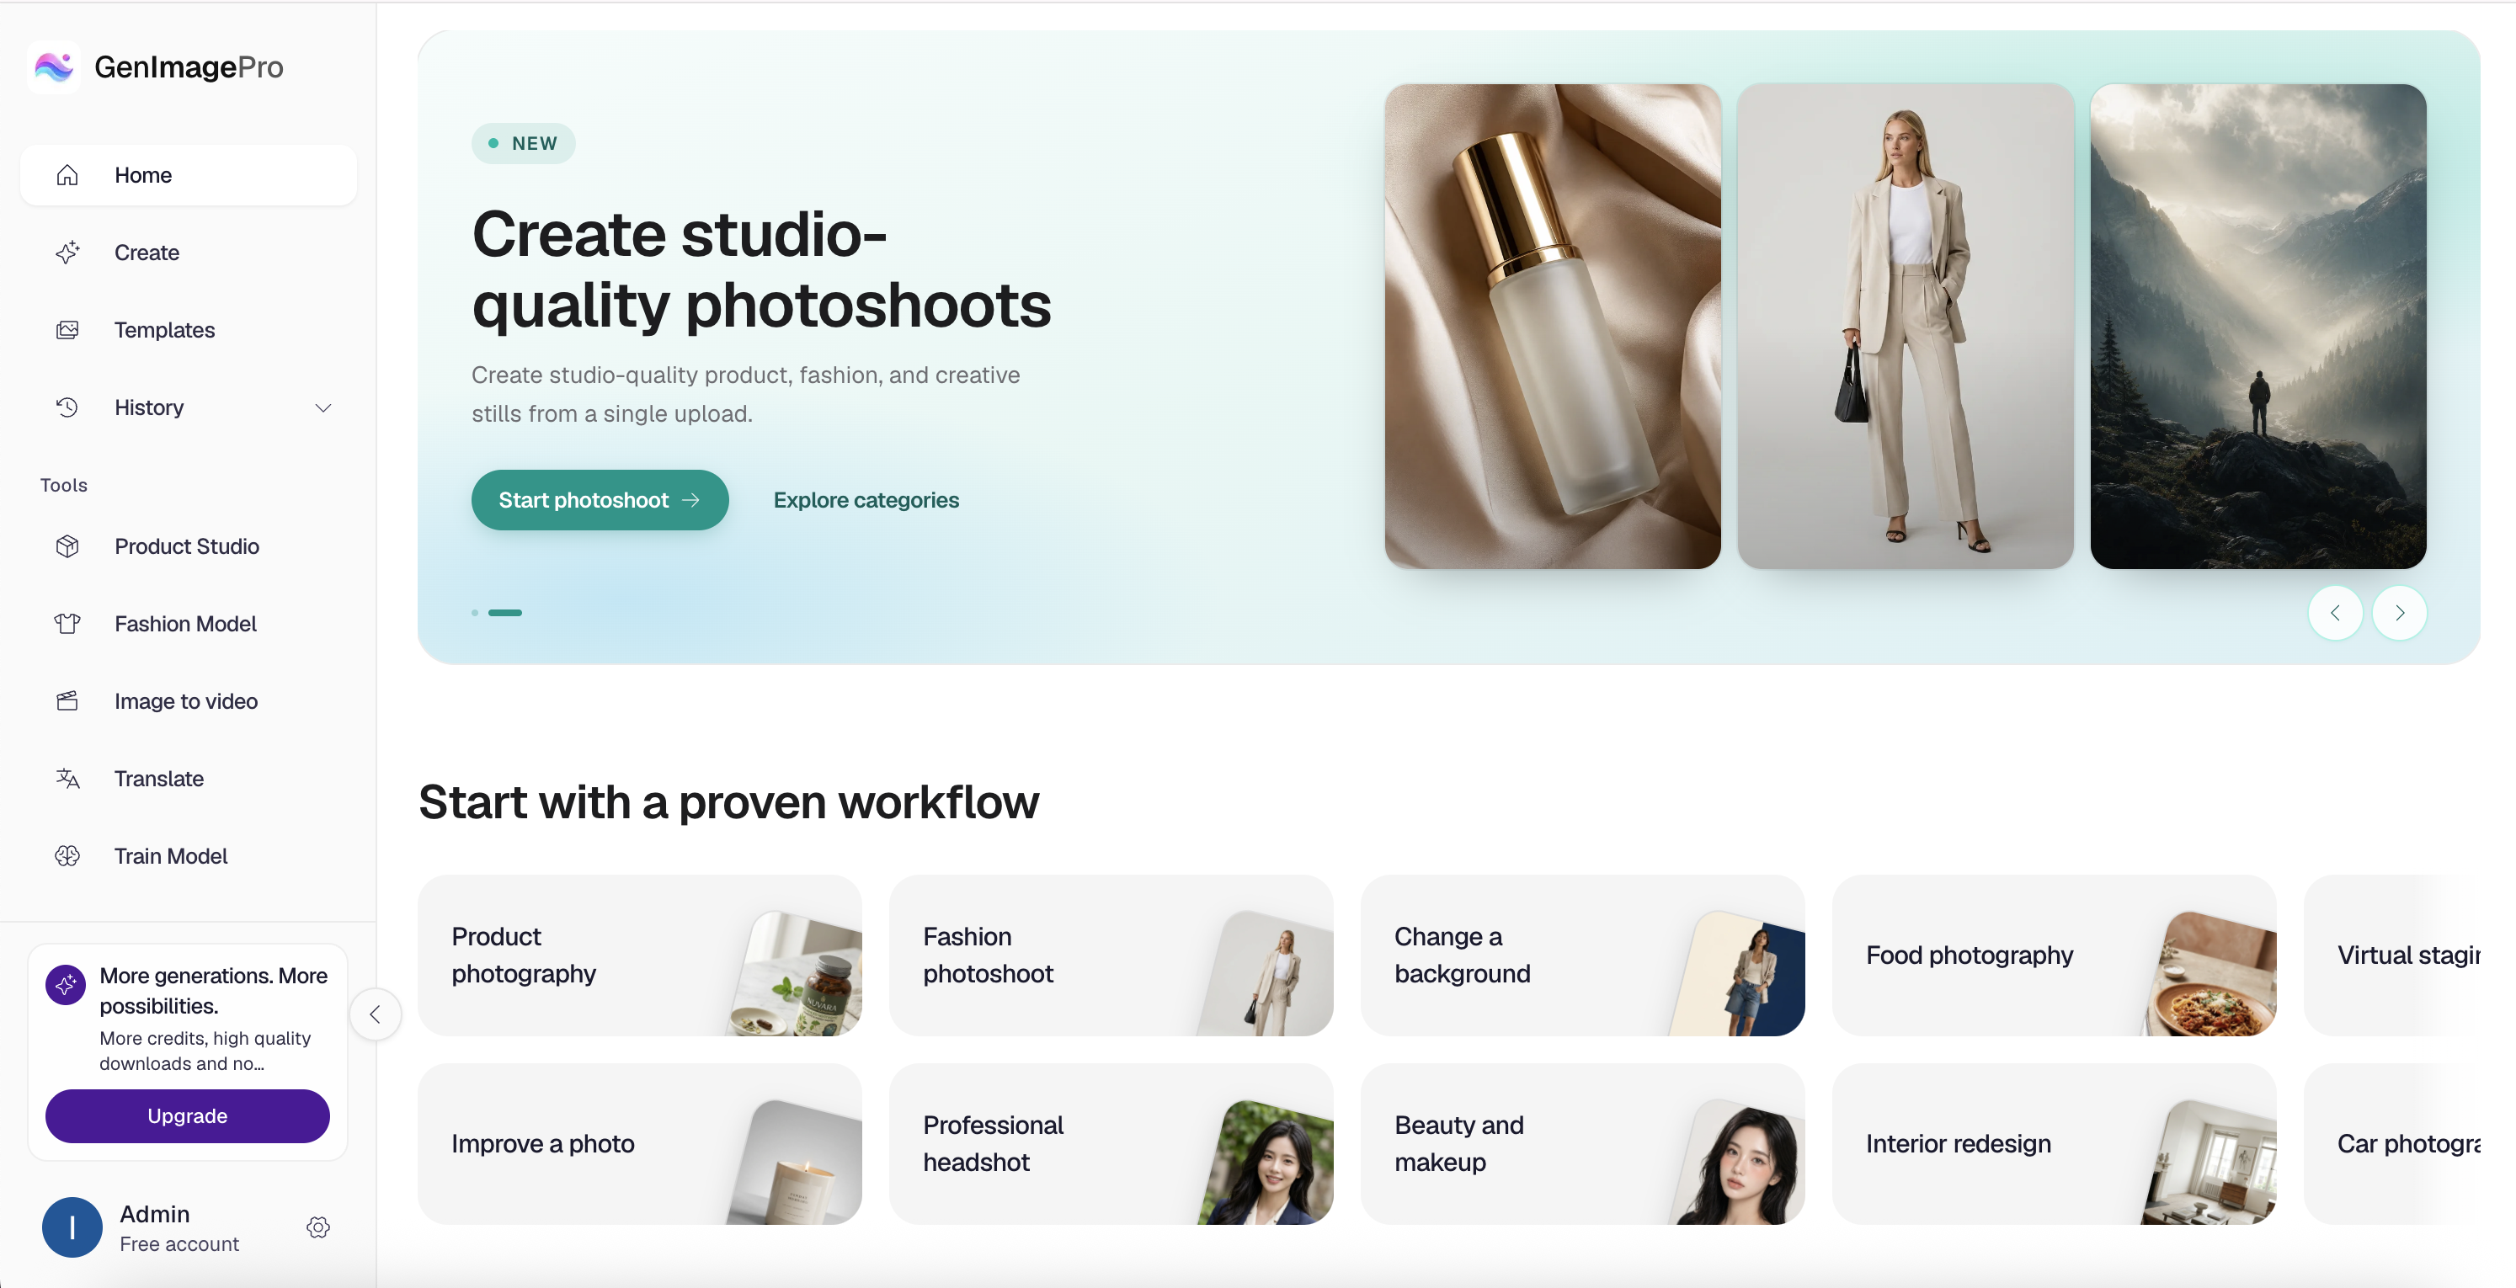The height and width of the screenshot is (1288, 2516).
Task: Open account settings gear icon
Action: (x=318, y=1227)
